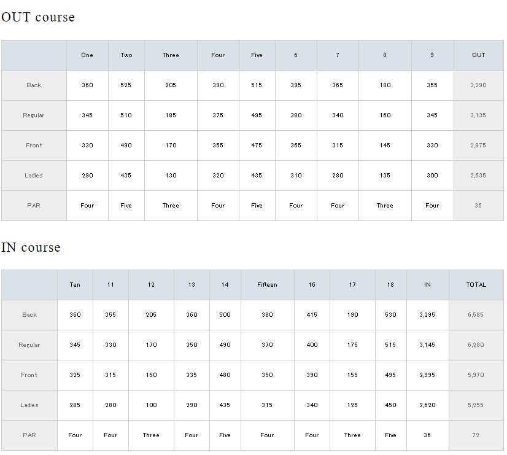Select the PAR row label in the OUT table
The height and width of the screenshot is (455, 507).
pos(34,206)
